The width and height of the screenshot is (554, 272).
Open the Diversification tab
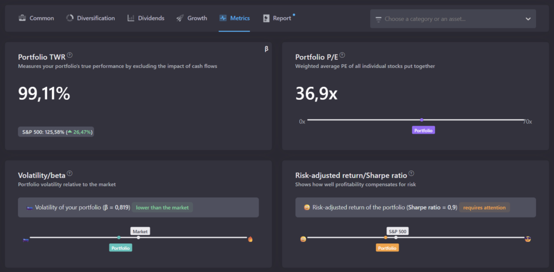[x=90, y=18]
